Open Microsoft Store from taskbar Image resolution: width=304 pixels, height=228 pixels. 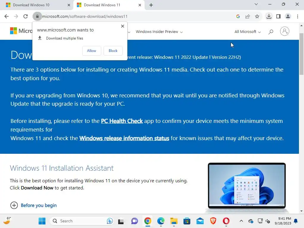point(187,221)
